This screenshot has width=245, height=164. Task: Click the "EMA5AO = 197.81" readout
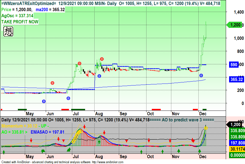click(47, 132)
